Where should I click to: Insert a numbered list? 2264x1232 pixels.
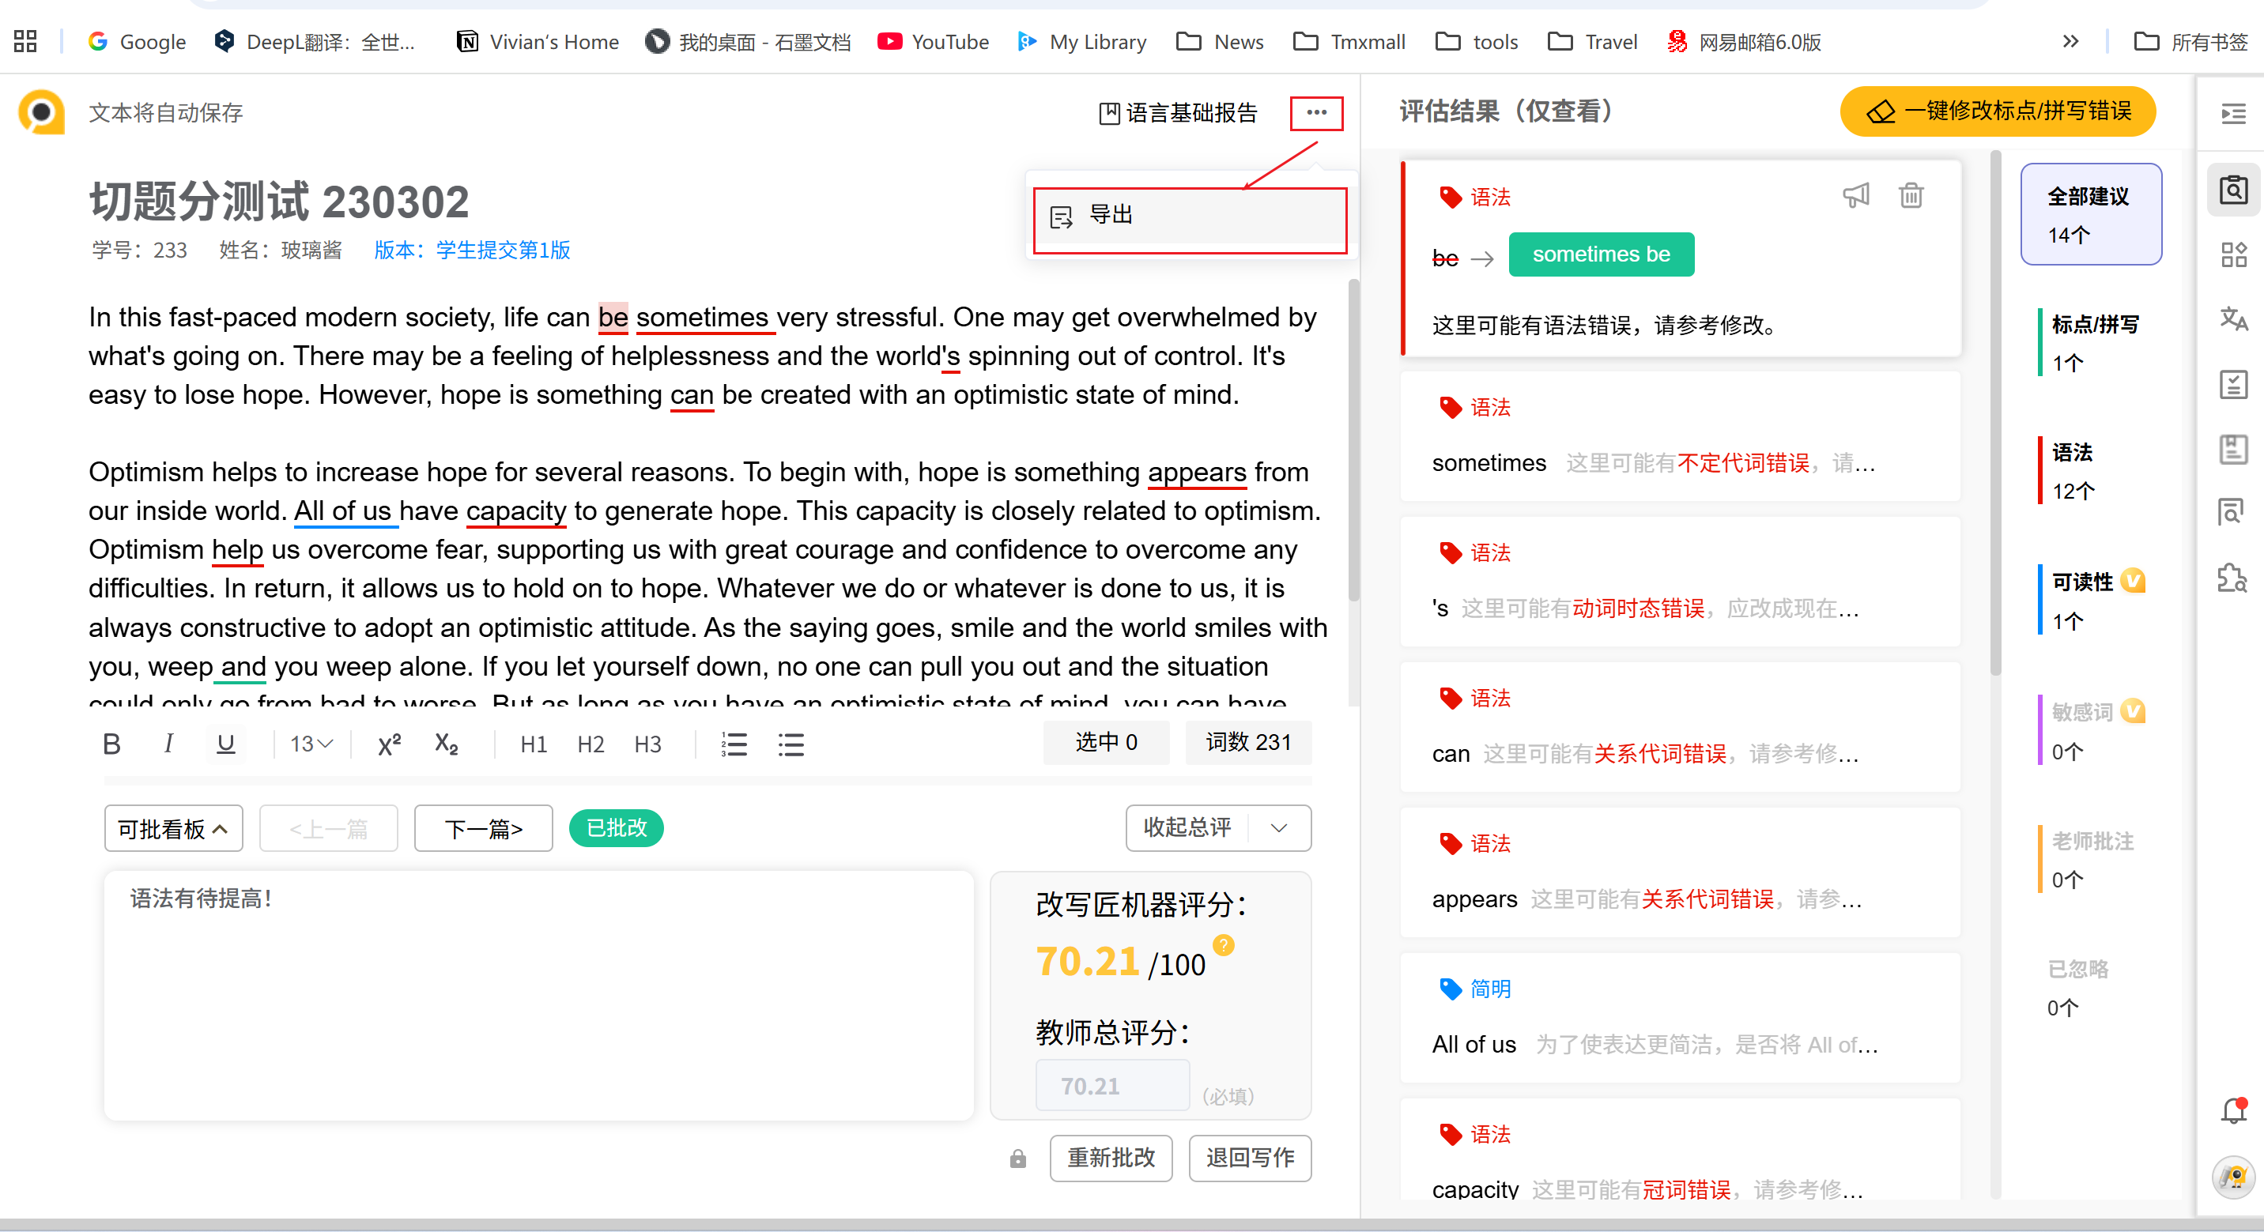tap(734, 744)
